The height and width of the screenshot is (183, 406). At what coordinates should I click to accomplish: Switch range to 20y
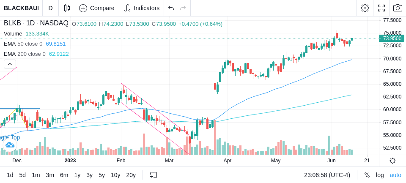tap(131, 175)
